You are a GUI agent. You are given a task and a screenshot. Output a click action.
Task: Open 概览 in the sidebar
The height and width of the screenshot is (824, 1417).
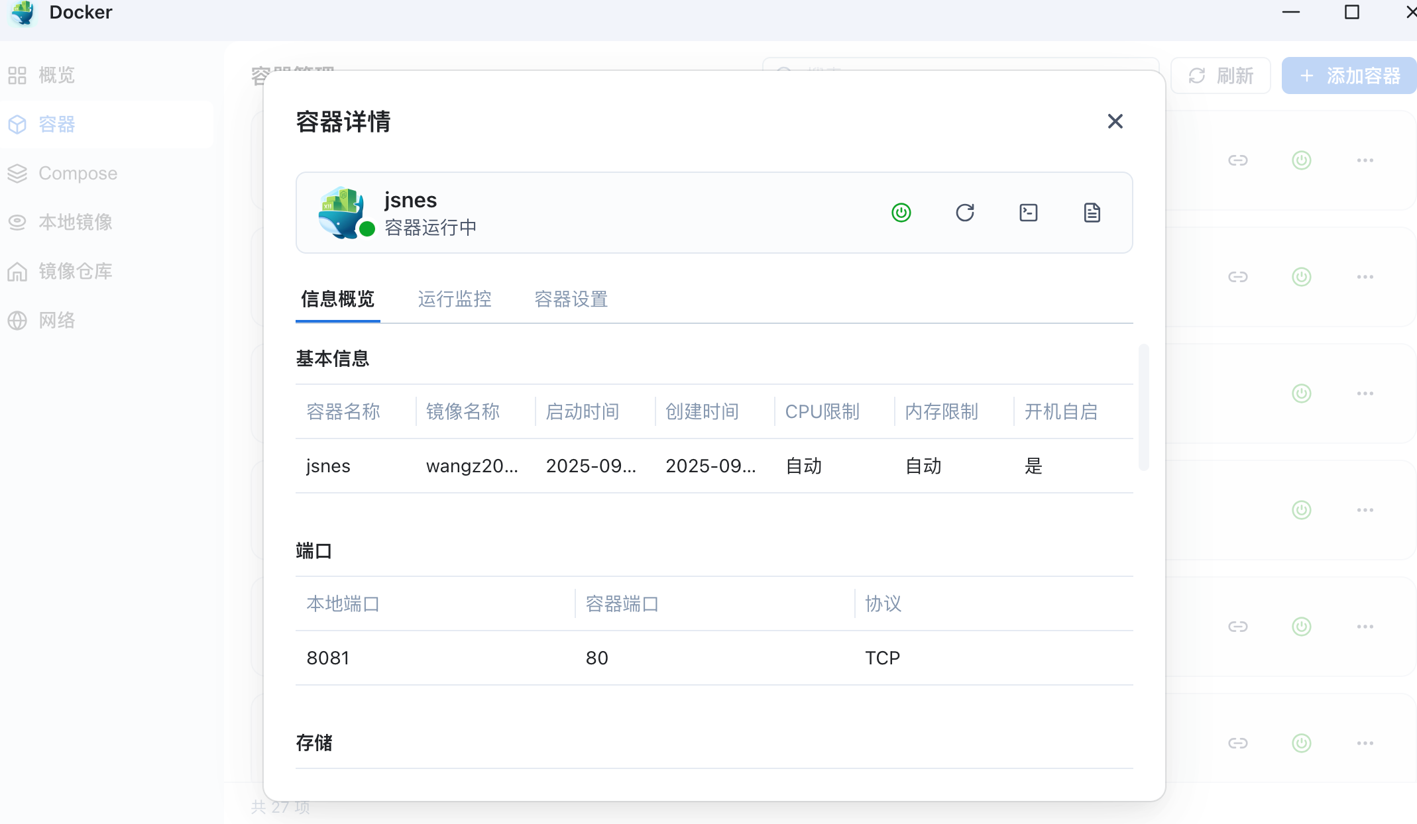tap(56, 75)
